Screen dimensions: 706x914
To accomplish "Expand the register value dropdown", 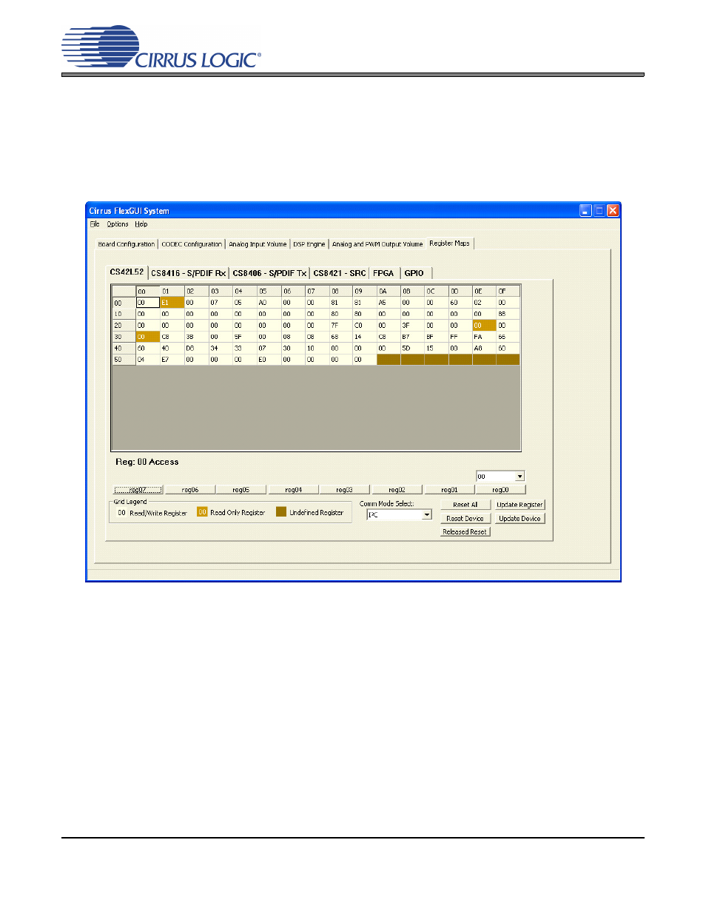I will point(520,477).
